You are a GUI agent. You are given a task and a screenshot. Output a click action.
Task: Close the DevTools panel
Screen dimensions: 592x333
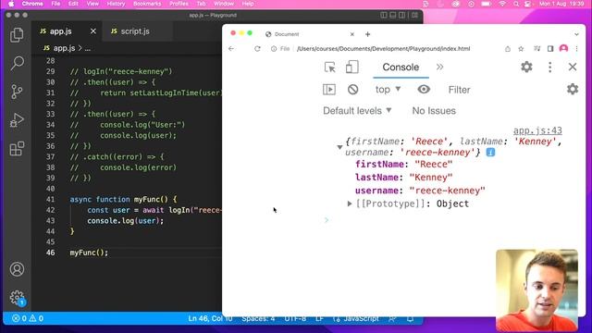573,67
